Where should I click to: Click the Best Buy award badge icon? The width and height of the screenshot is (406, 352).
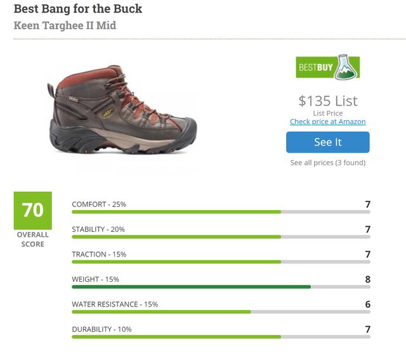(328, 67)
